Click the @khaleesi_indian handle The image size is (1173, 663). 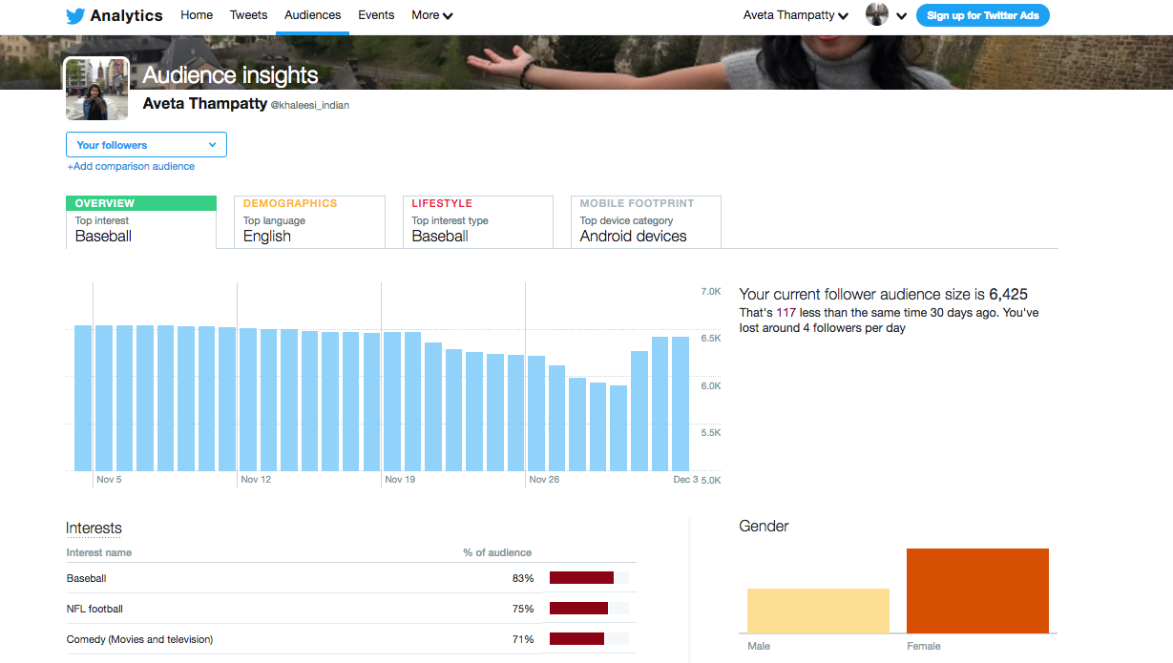[310, 106]
